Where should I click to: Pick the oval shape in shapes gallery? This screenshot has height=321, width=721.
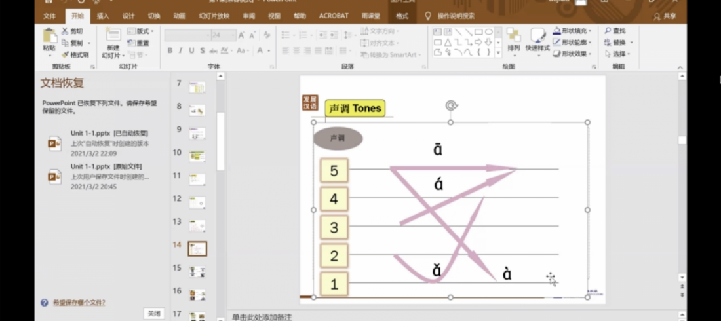click(x=489, y=31)
